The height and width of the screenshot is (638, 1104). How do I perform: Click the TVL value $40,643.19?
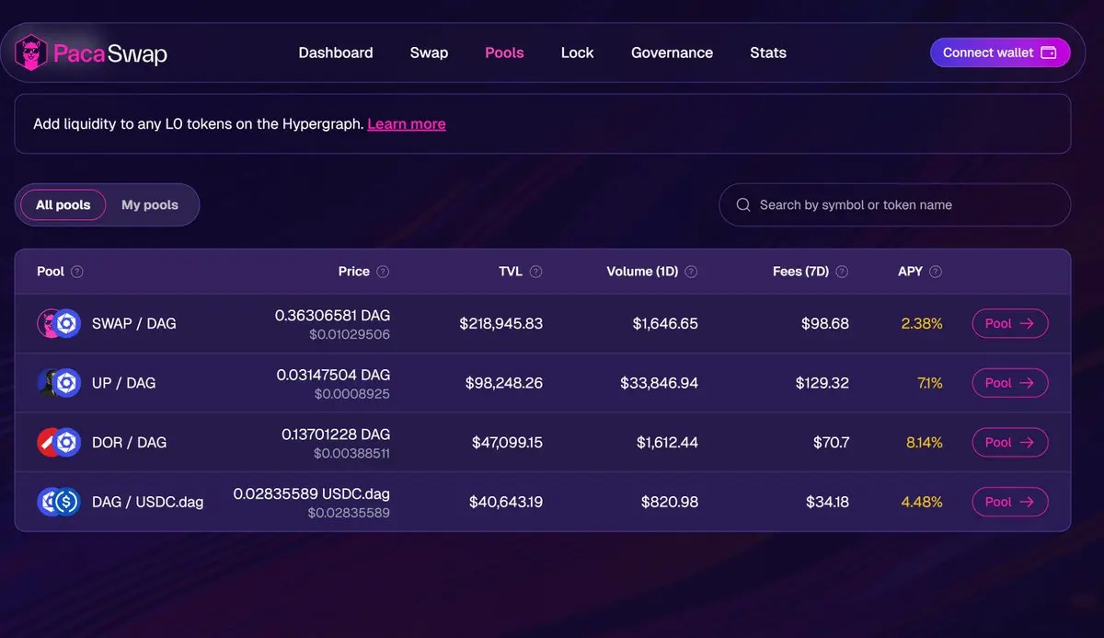[x=506, y=502]
